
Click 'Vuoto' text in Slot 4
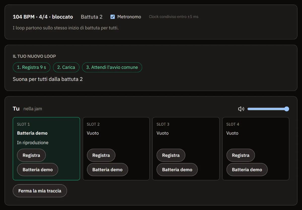click(232, 133)
